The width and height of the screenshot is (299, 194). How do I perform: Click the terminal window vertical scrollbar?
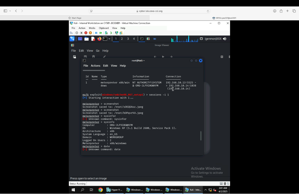click(201, 136)
